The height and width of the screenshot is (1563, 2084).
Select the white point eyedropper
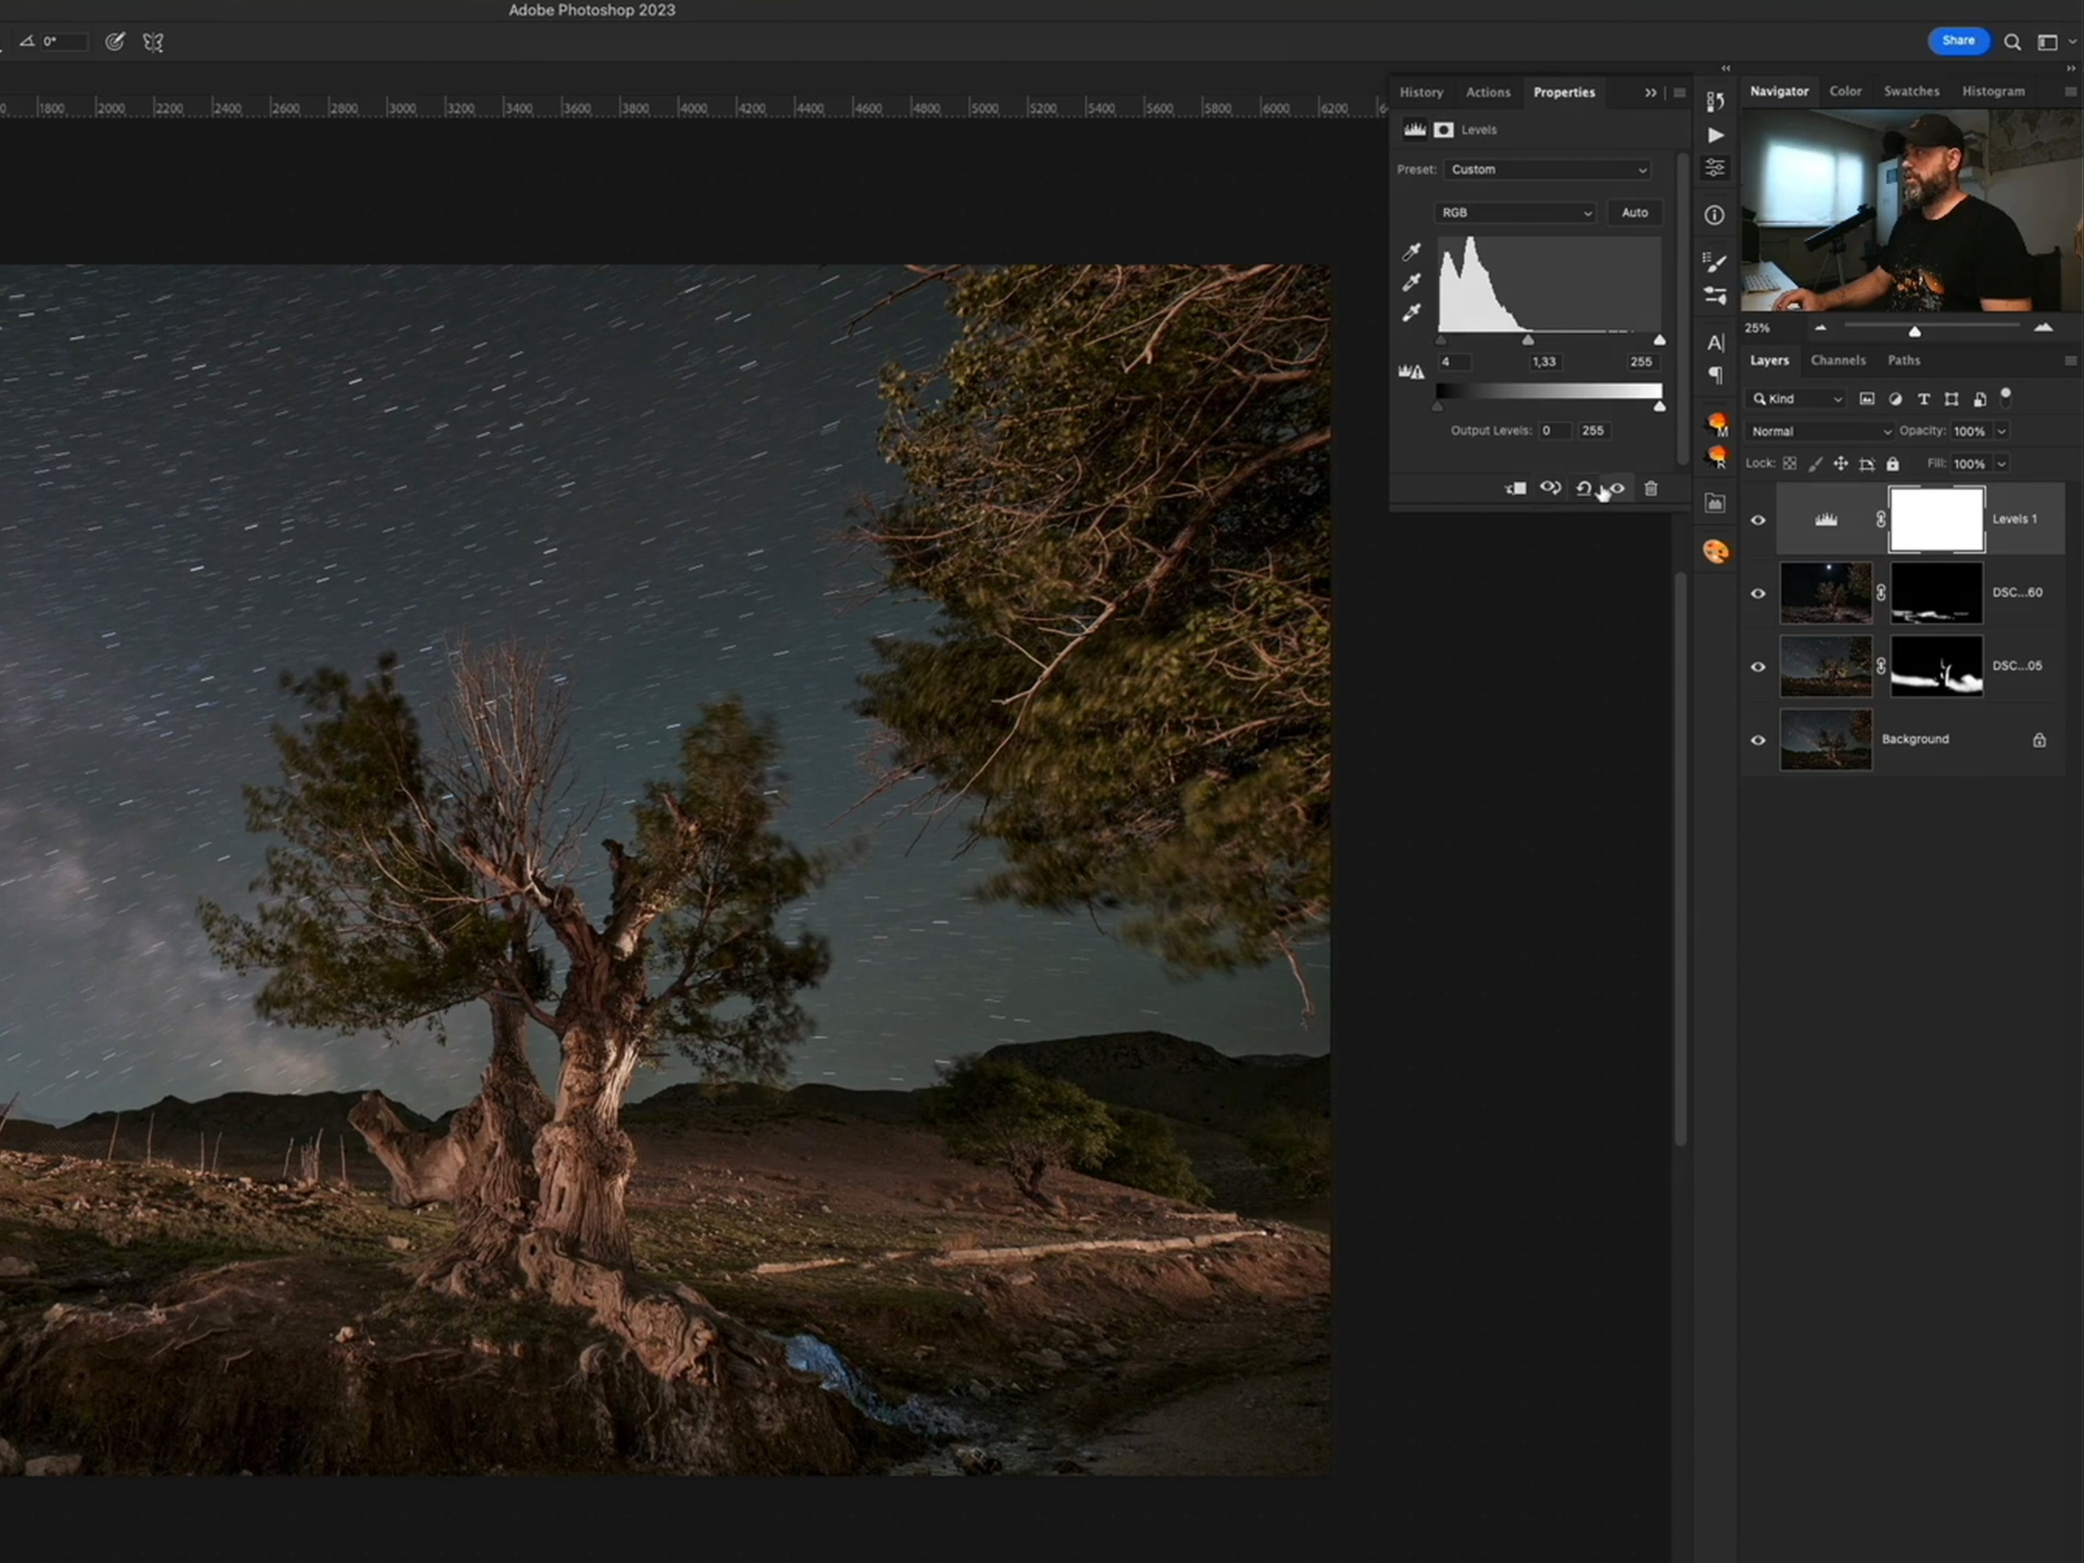[x=1411, y=313]
